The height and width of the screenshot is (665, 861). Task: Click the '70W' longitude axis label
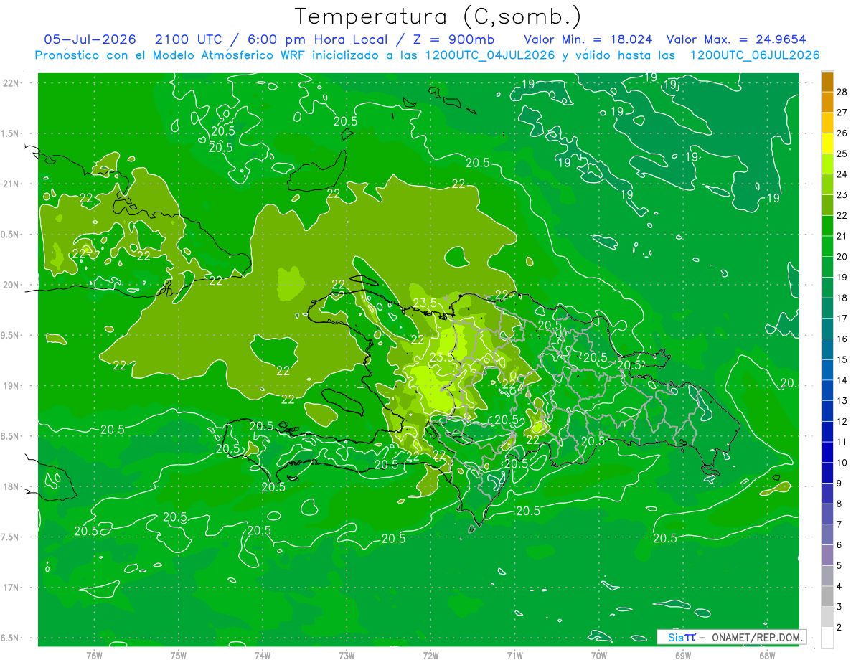click(x=599, y=655)
